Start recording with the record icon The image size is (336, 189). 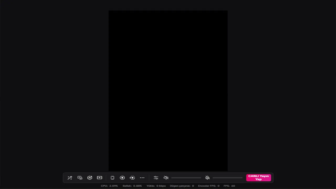click(122, 178)
